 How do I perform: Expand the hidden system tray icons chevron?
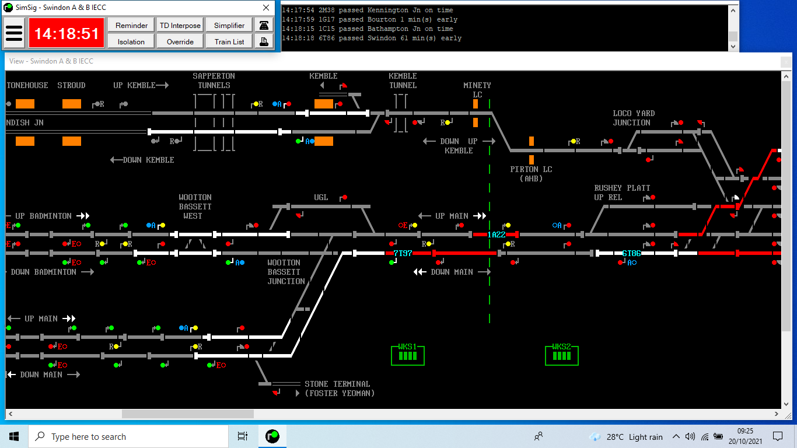coord(676,436)
